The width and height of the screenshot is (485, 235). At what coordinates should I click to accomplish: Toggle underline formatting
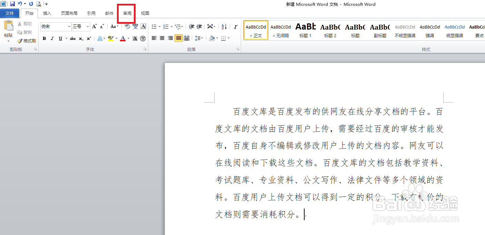tap(60, 39)
